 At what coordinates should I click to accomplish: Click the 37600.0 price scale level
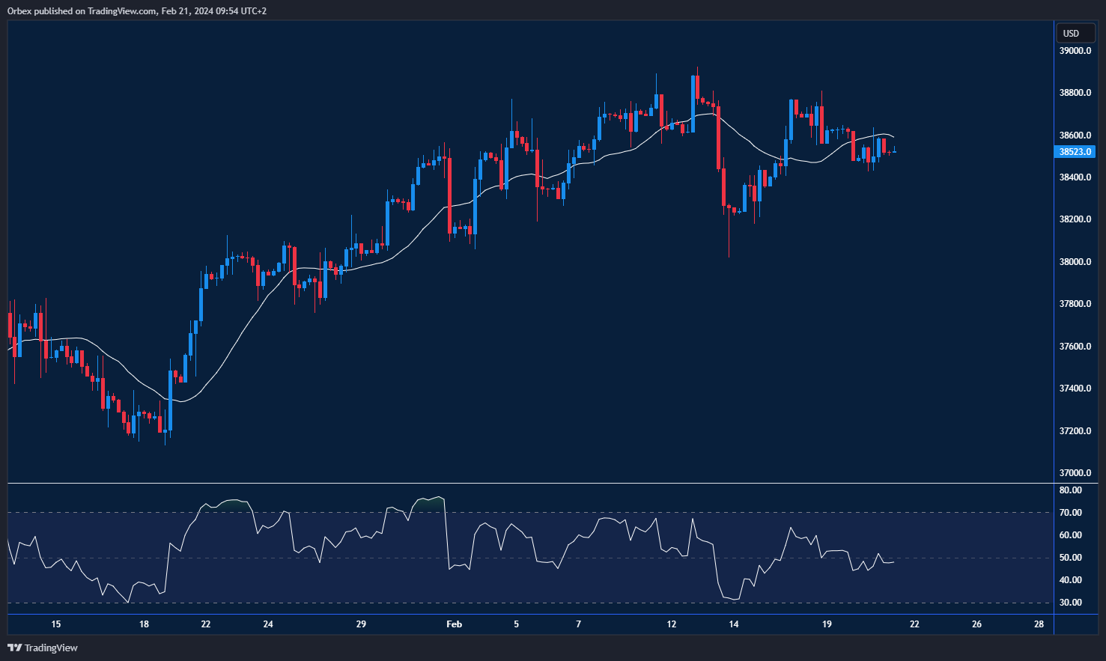[1075, 347]
